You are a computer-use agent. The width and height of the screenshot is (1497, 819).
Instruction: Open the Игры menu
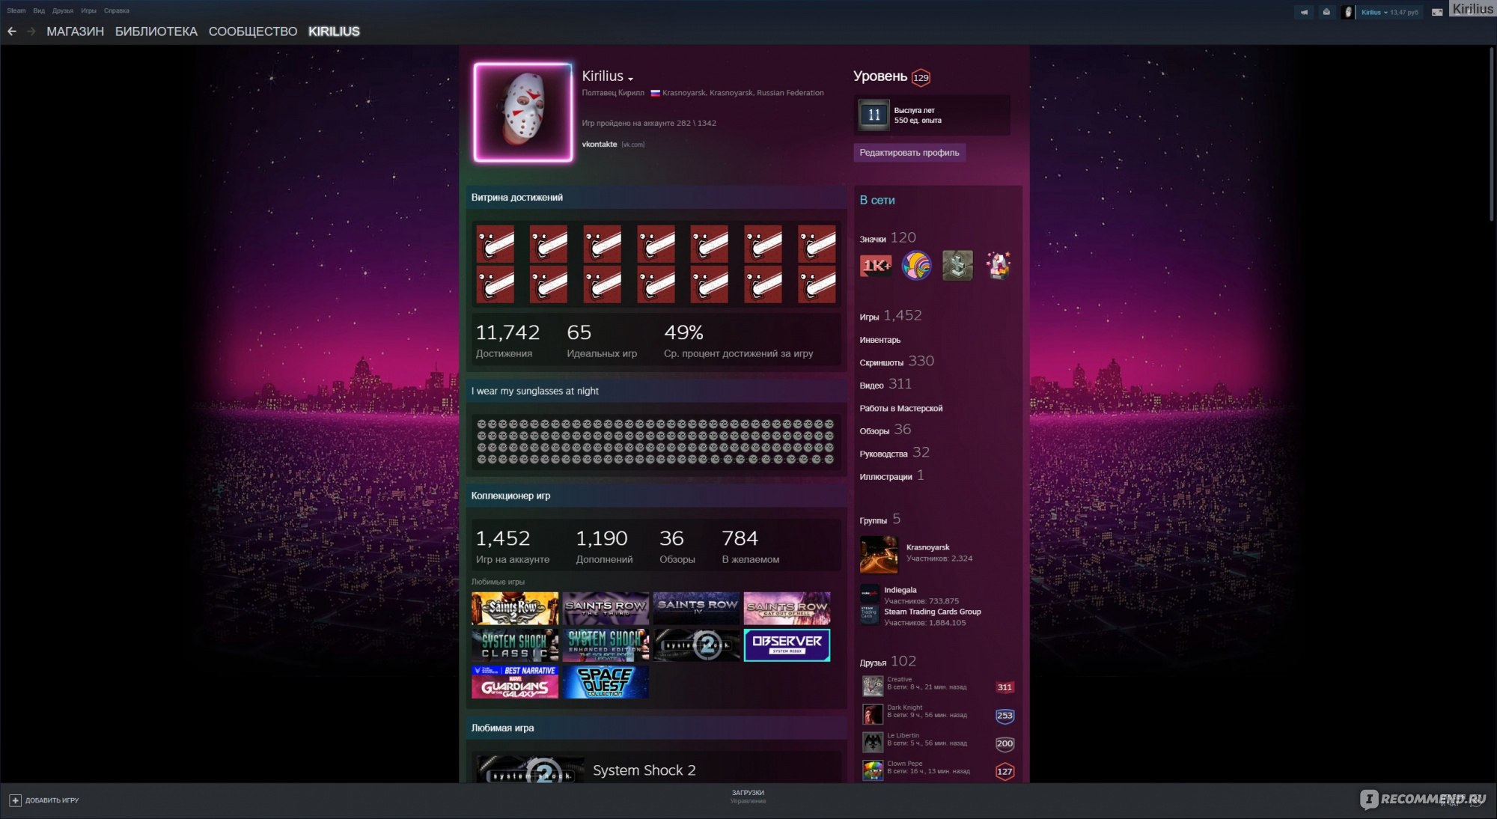[88, 10]
